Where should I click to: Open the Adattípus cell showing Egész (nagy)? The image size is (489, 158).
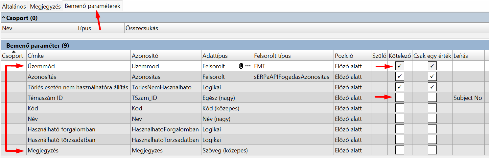point(227,98)
